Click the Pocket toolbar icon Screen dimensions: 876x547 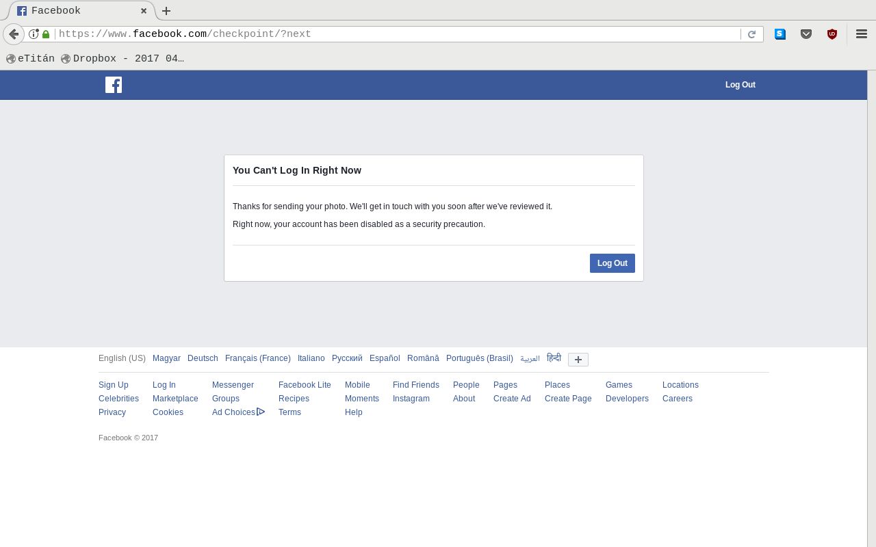(x=806, y=34)
